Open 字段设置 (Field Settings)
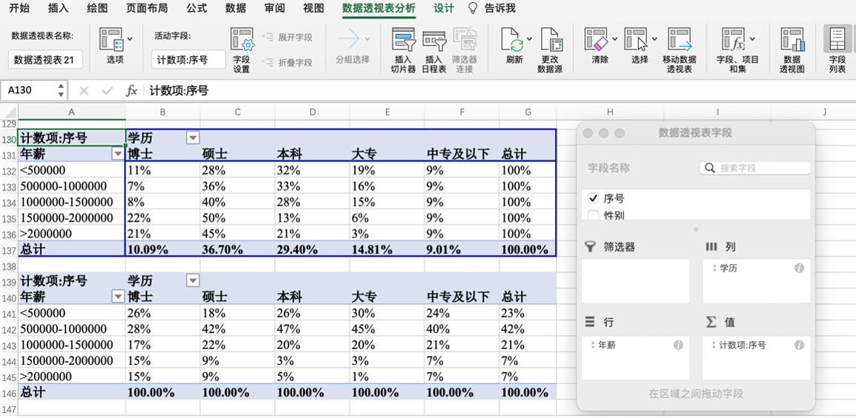 [x=242, y=42]
